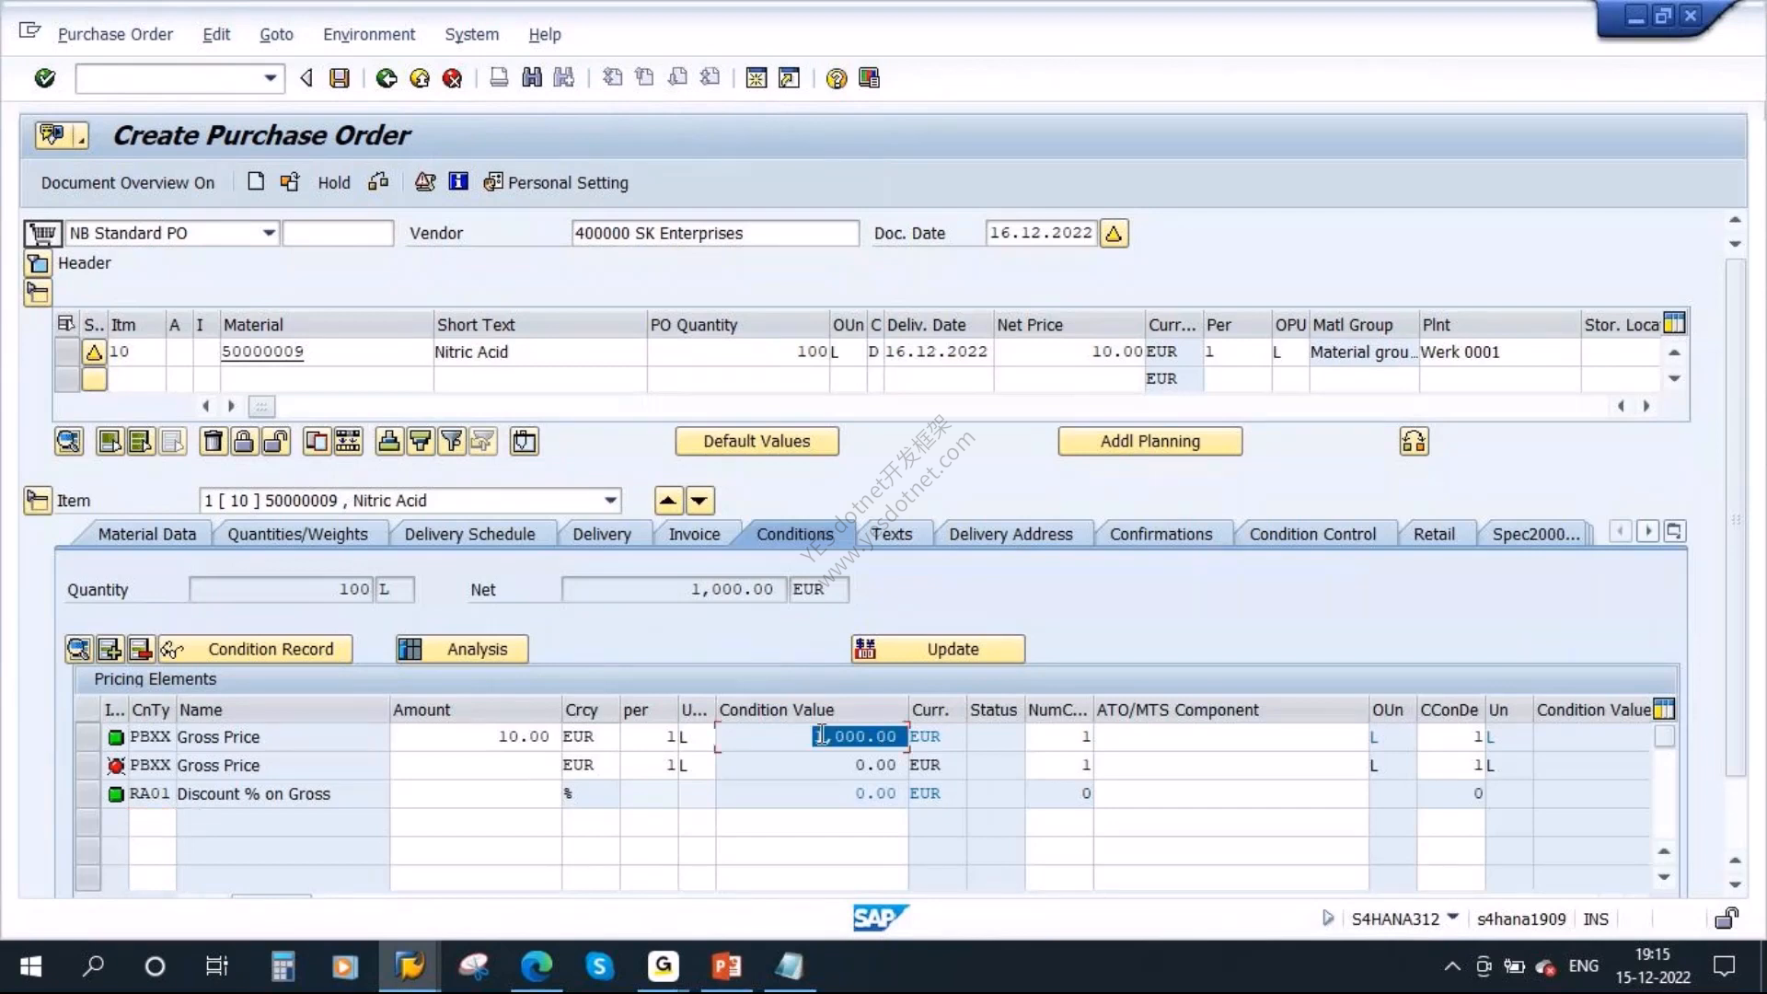Open the tab list icon right of Spec2000

click(1674, 532)
